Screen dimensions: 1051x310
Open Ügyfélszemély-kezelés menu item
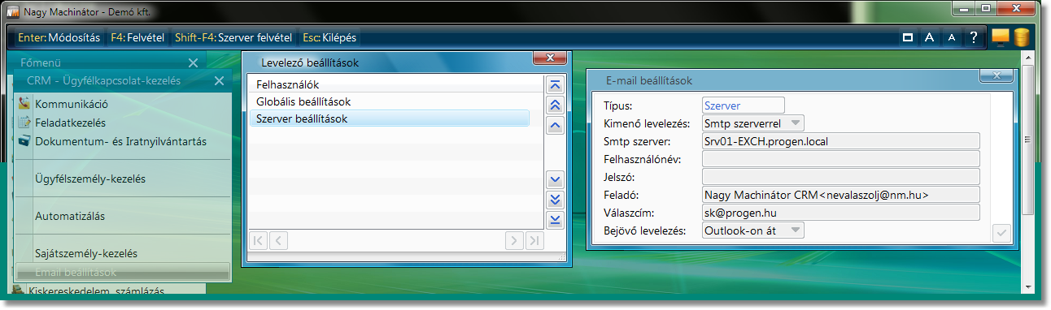pos(90,179)
